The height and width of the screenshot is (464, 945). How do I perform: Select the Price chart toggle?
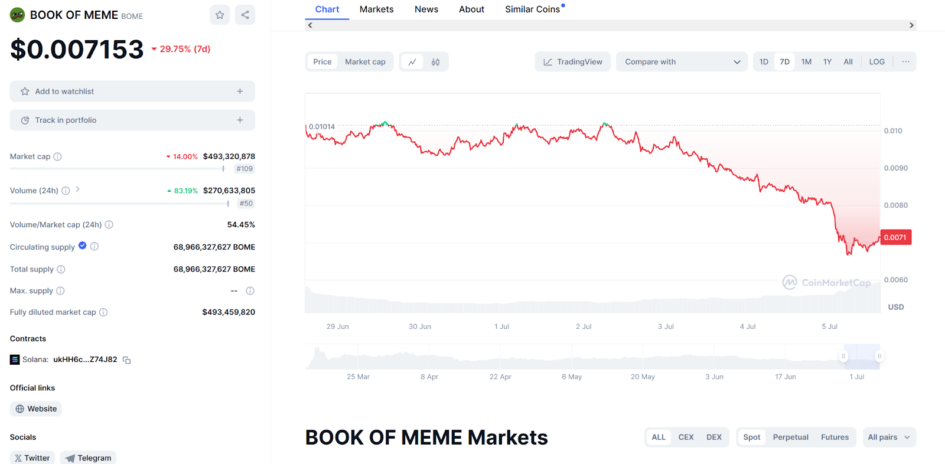322,62
